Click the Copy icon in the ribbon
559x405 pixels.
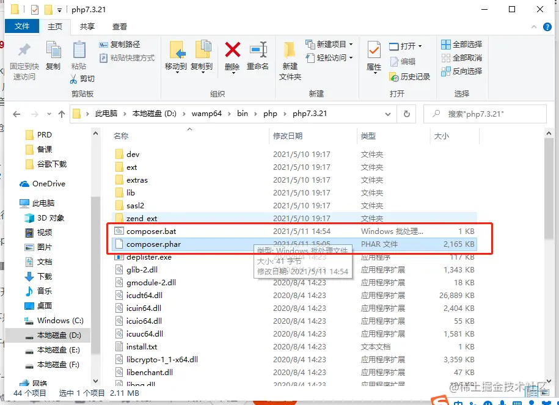(x=54, y=50)
